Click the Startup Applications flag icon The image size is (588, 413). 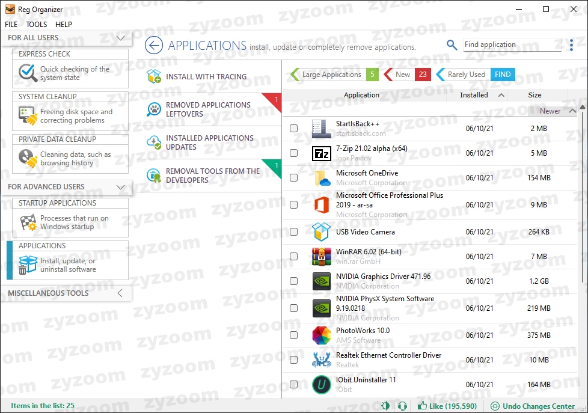(28, 222)
